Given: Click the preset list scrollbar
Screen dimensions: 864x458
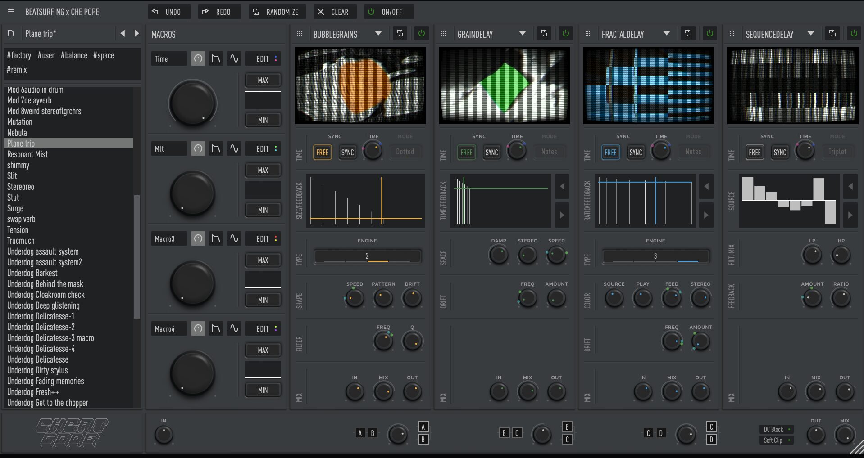Looking at the screenshot, I should [x=137, y=256].
